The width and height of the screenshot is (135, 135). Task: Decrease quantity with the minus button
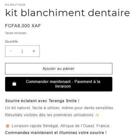[x=11, y=51]
